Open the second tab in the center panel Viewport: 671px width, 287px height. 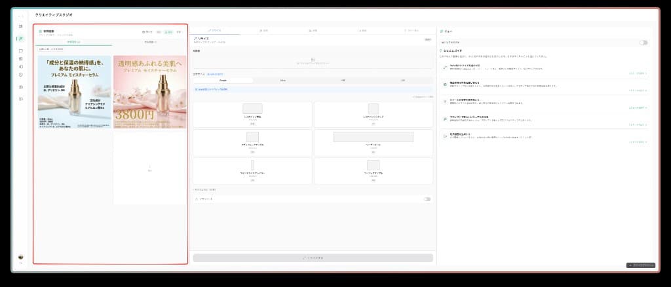click(x=263, y=31)
